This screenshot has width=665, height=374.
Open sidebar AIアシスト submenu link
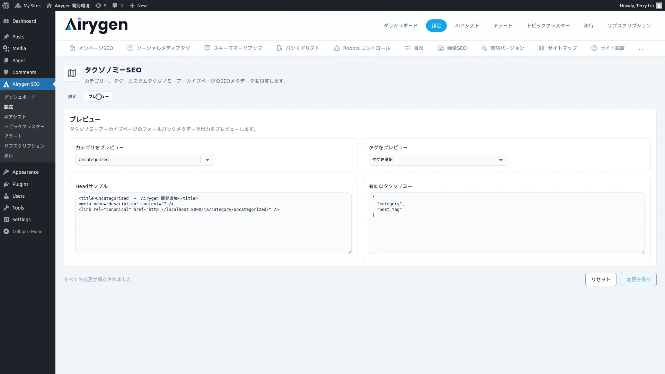[x=15, y=117]
